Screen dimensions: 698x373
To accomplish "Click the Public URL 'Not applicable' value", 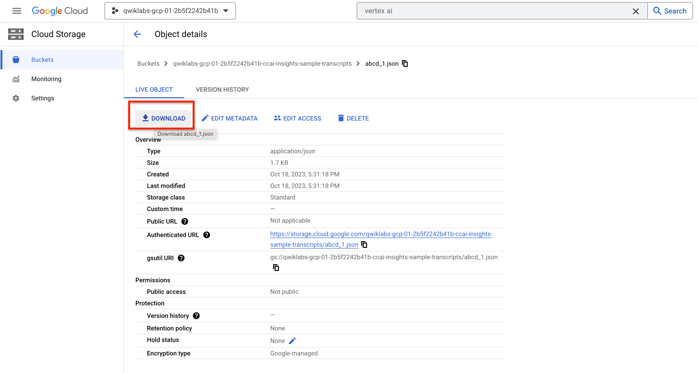I will pos(290,220).
